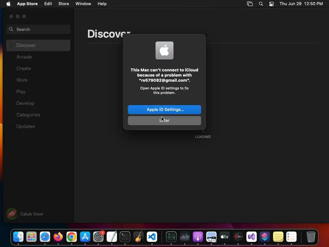Open the Stocks app in dock

coord(185,237)
